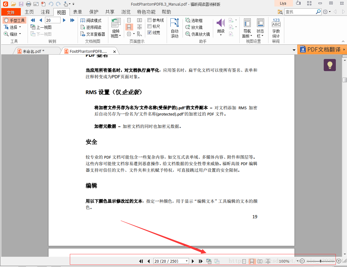Click Reverse View (逆序阅读) button
The image size is (347, 267).
[91, 27]
